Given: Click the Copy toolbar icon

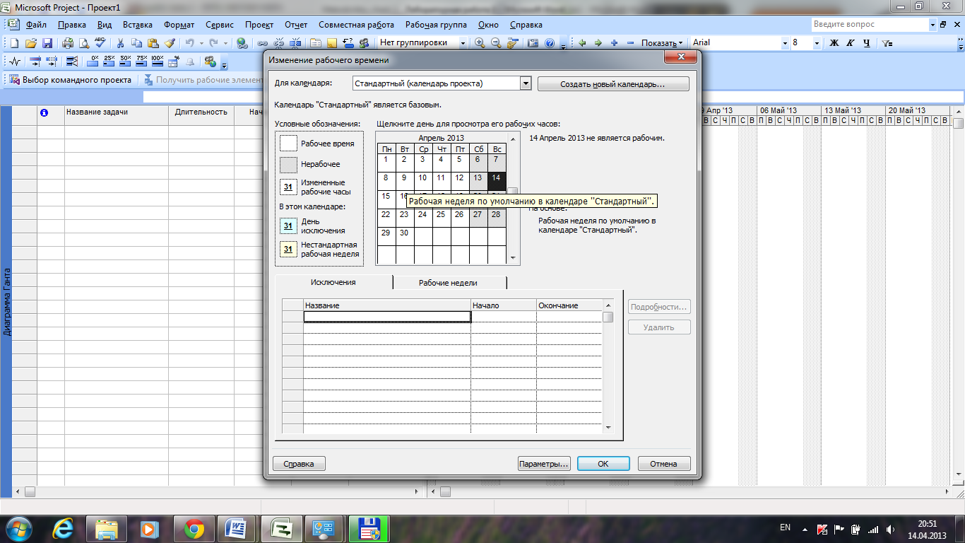Looking at the screenshot, I should (x=136, y=43).
